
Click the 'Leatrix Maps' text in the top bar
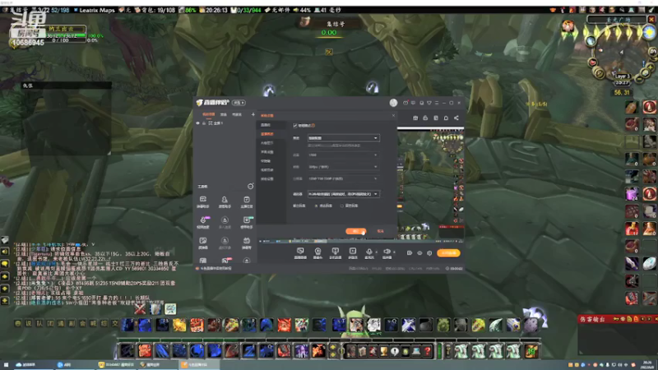point(97,10)
